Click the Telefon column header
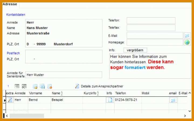This screenshot has height=121, width=194. click(120, 93)
